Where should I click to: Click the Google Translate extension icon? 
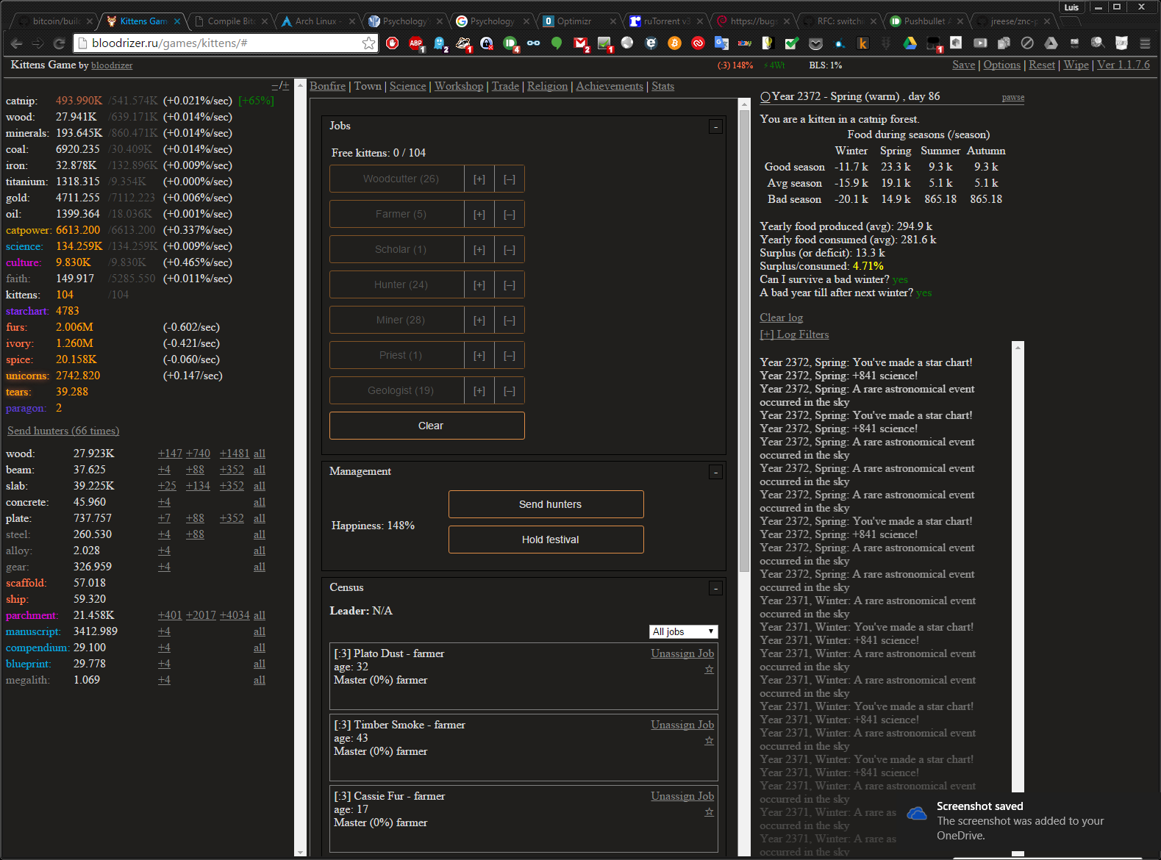(x=721, y=43)
